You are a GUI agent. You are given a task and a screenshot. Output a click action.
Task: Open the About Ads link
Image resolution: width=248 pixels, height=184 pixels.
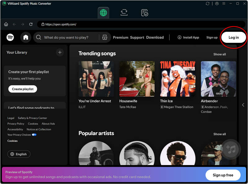point(48,124)
